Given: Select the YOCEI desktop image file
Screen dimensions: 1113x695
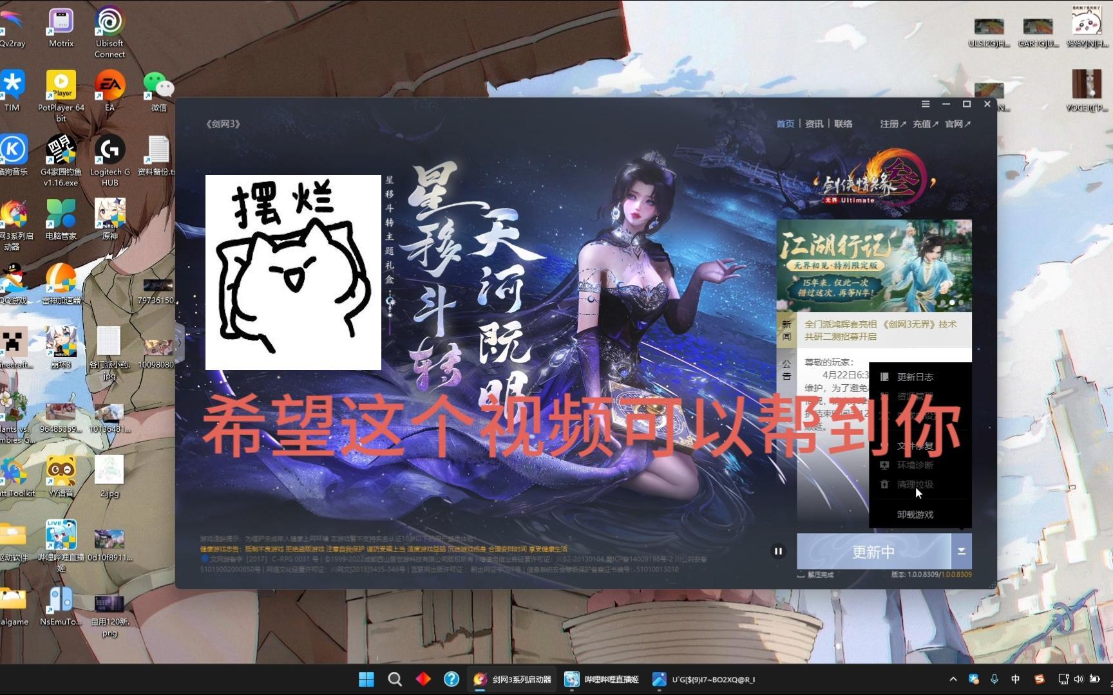Looking at the screenshot, I should (1087, 91).
